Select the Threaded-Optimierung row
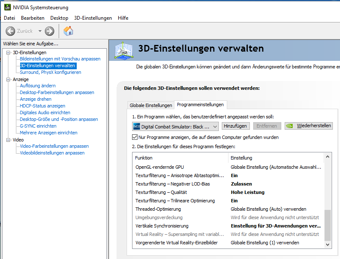The image size is (340, 259). pos(228,209)
